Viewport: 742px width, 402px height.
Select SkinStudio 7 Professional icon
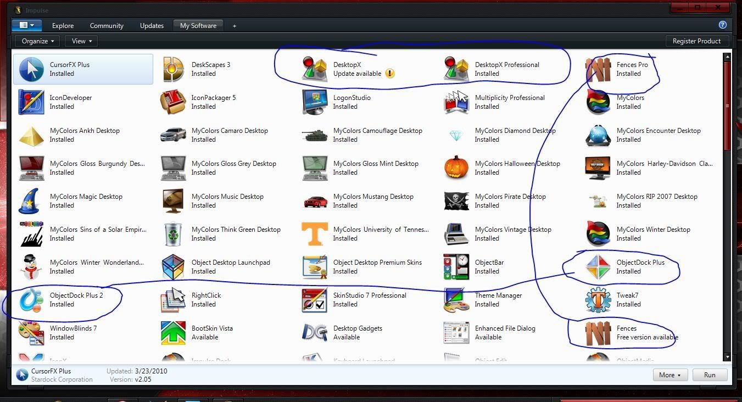(315, 300)
